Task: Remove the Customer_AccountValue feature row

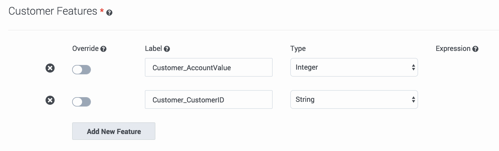Action: pyautogui.click(x=50, y=68)
